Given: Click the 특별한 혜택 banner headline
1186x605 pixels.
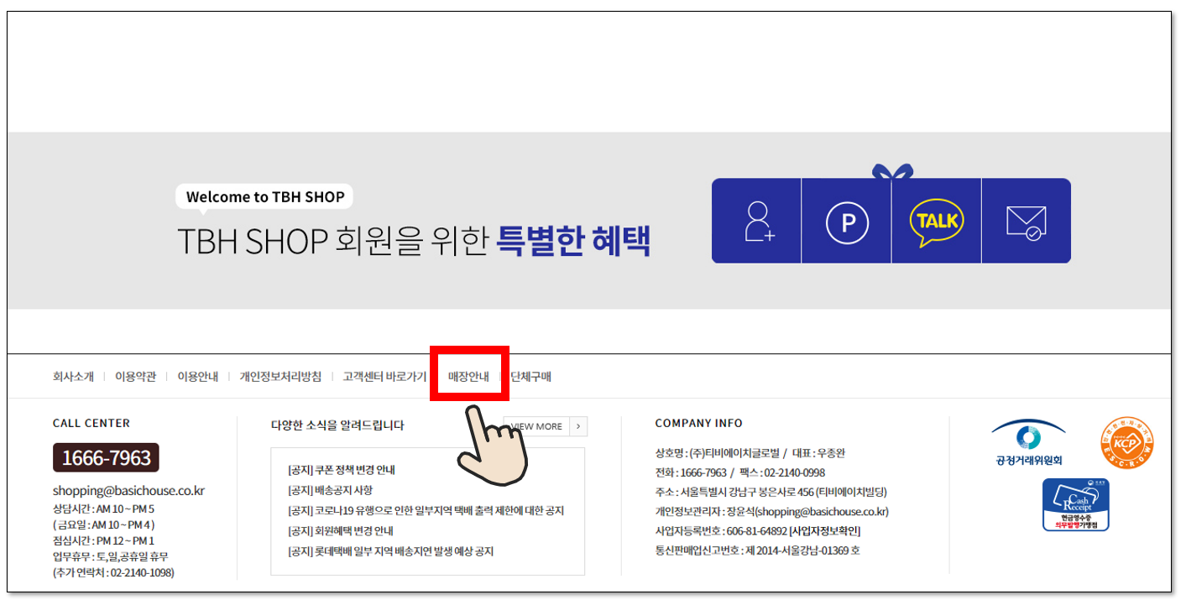Looking at the screenshot, I should click(573, 241).
